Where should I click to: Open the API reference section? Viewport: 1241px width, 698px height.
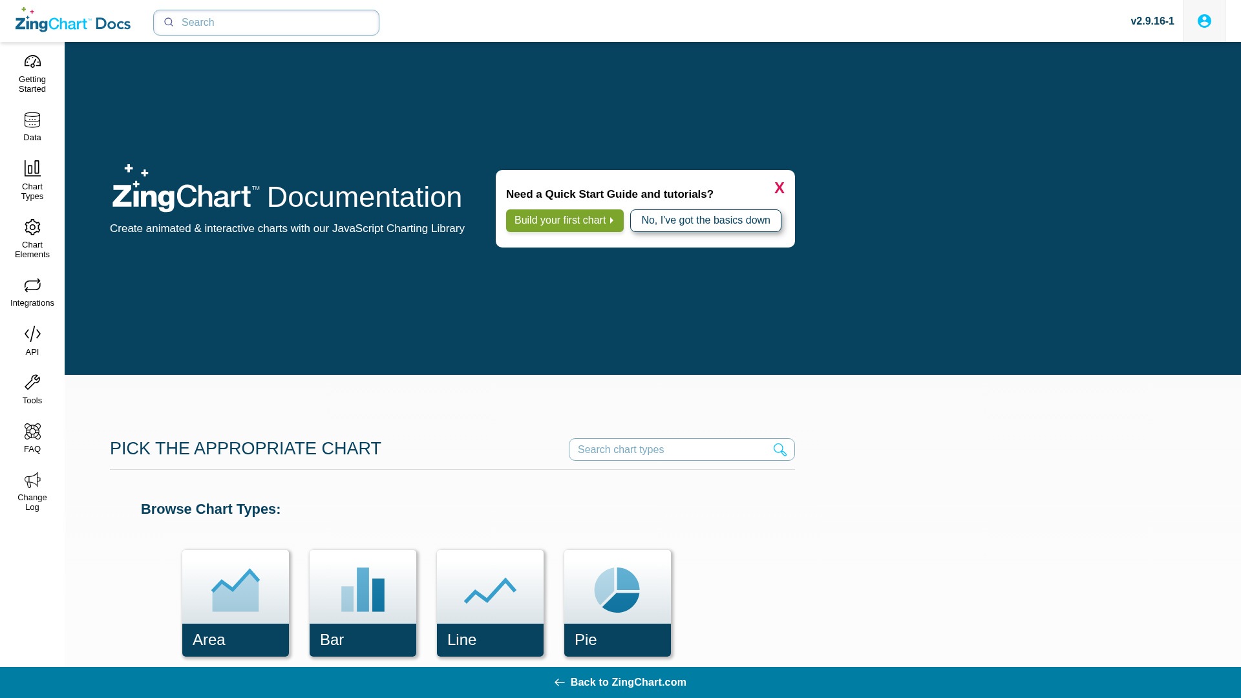coord(32,341)
